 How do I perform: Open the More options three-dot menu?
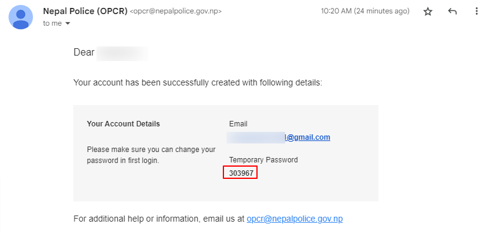tap(476, 12)
